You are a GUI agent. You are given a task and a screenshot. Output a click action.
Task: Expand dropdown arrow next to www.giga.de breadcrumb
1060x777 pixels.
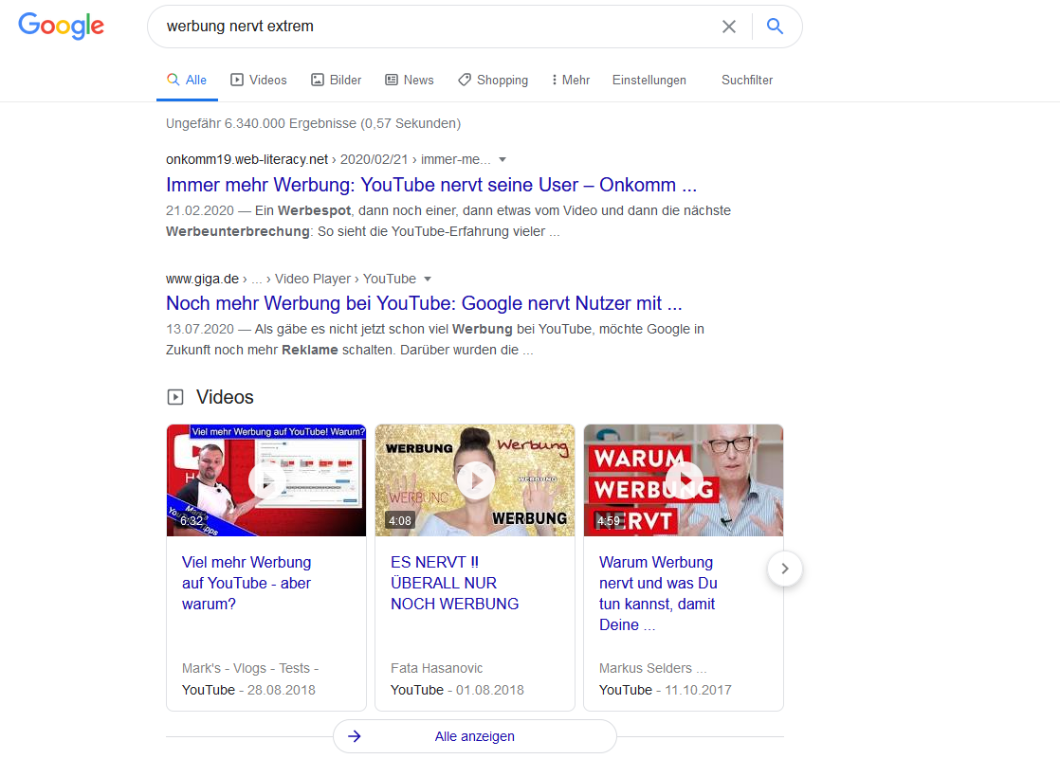[428, 279]
